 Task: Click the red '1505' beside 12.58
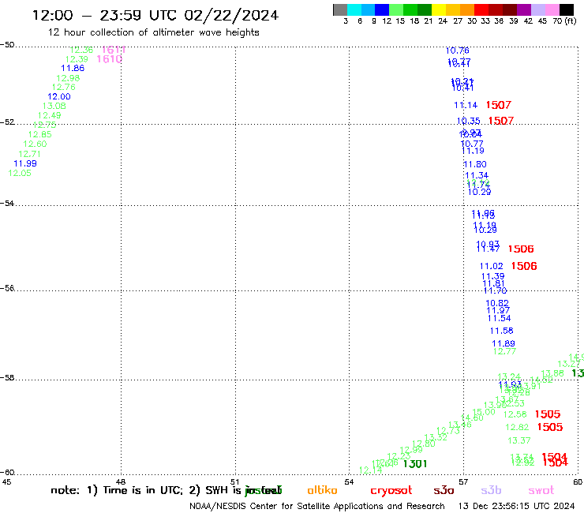(548, 414)
